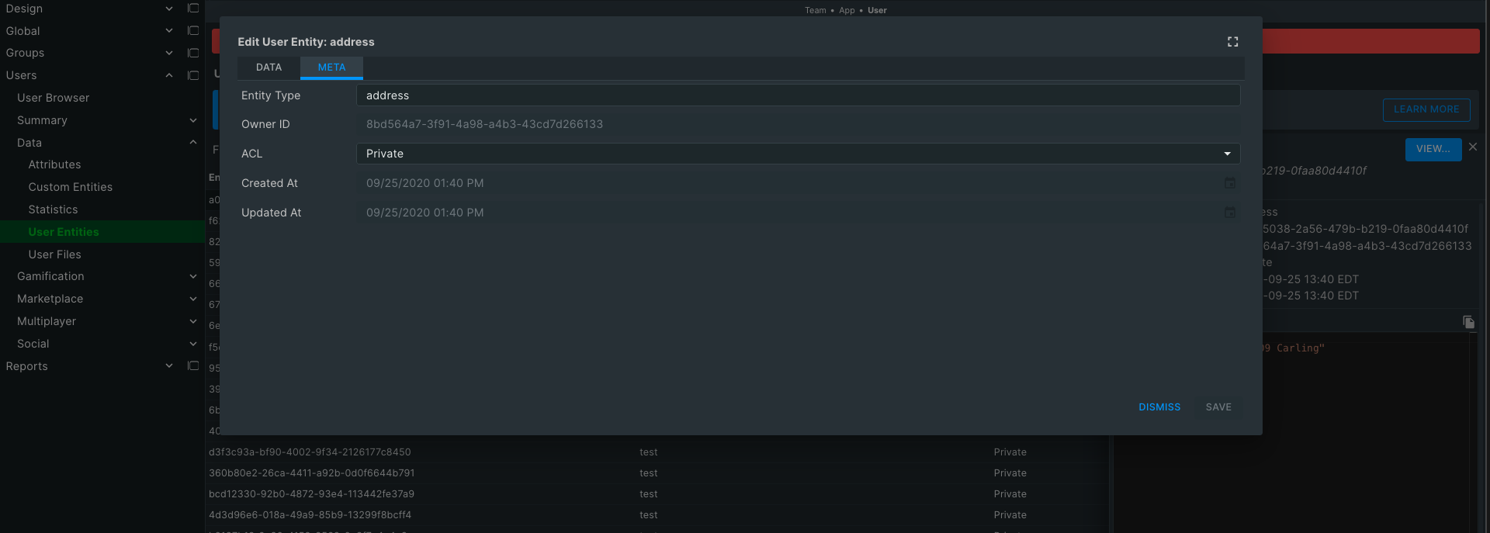
Task: Click the App breadcrumb at top
Action: [x=847, y=10]
